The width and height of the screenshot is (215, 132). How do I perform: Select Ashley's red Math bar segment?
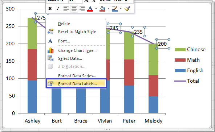coord(32,65)
